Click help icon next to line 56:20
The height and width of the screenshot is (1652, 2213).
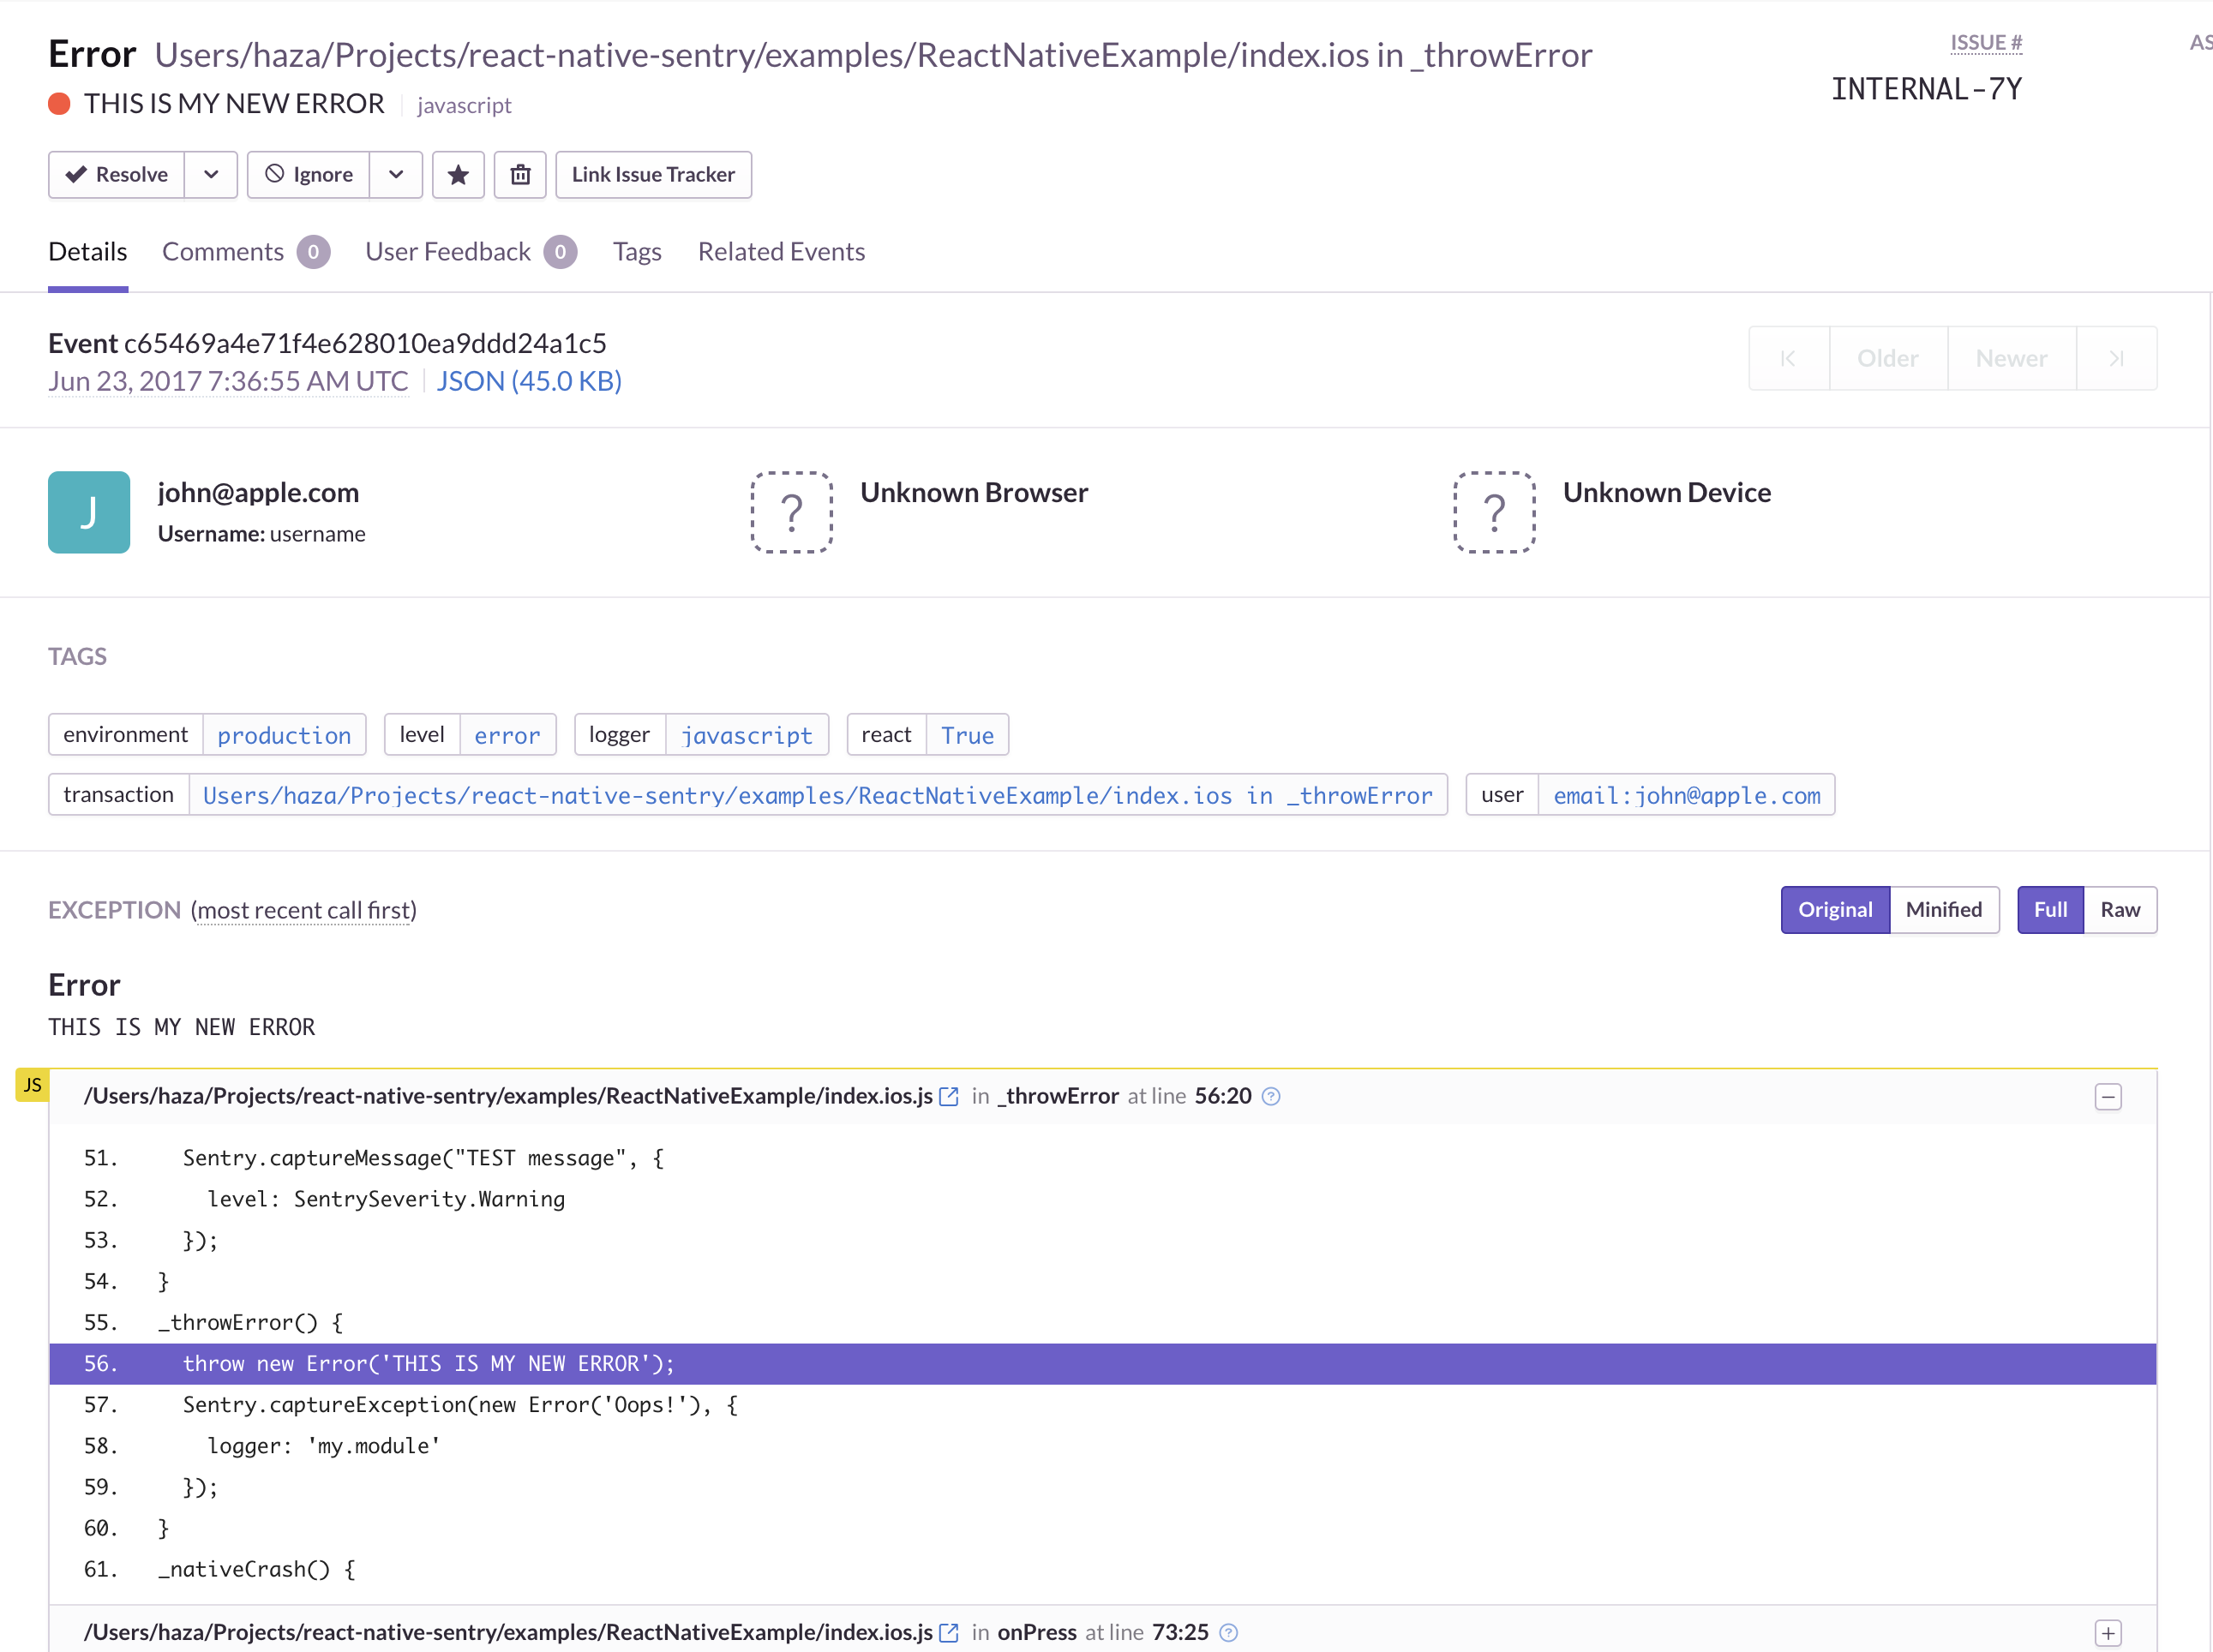pos(1271,1097)
